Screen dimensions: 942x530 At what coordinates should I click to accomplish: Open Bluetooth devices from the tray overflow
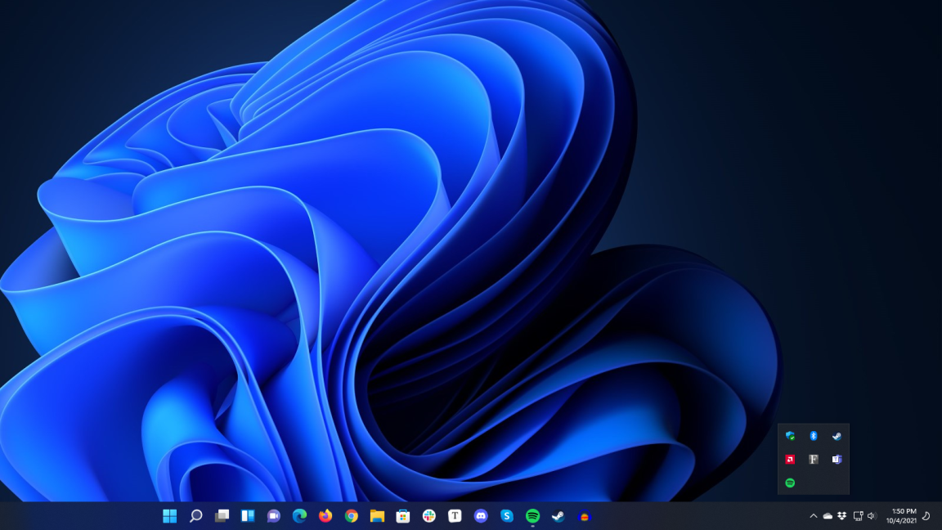pyautogui.click(x=814, y=435)
